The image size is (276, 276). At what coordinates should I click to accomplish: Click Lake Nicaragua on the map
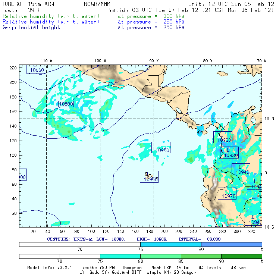point(179,110)
